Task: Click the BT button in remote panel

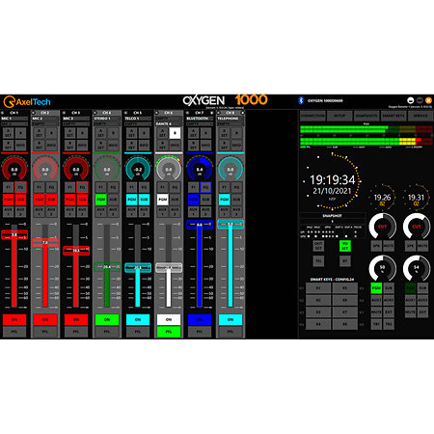Action: 345,260
